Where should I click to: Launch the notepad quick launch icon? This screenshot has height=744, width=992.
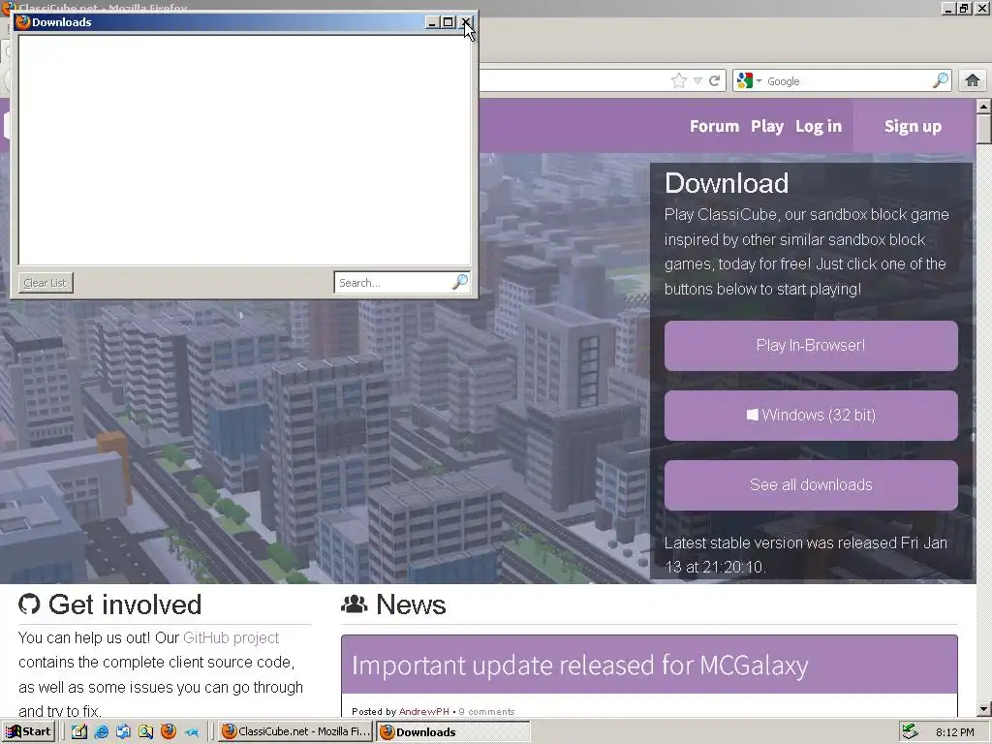79,731
